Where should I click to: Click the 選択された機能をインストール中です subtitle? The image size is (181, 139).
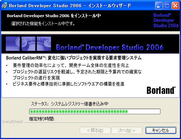(x=43, y=24)
